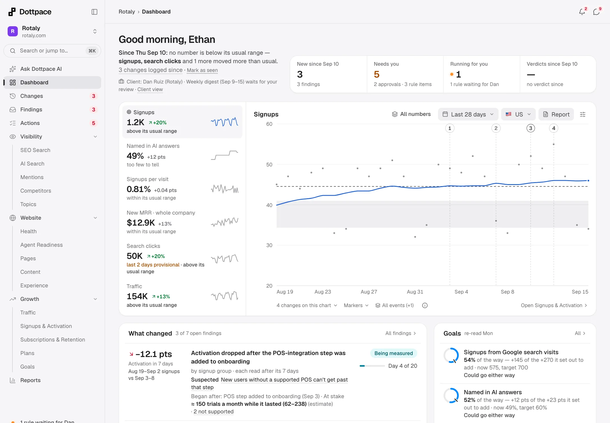Click the Report document icon
The height and width of the screenshot is (423, 610).
[x=546, y=114]
